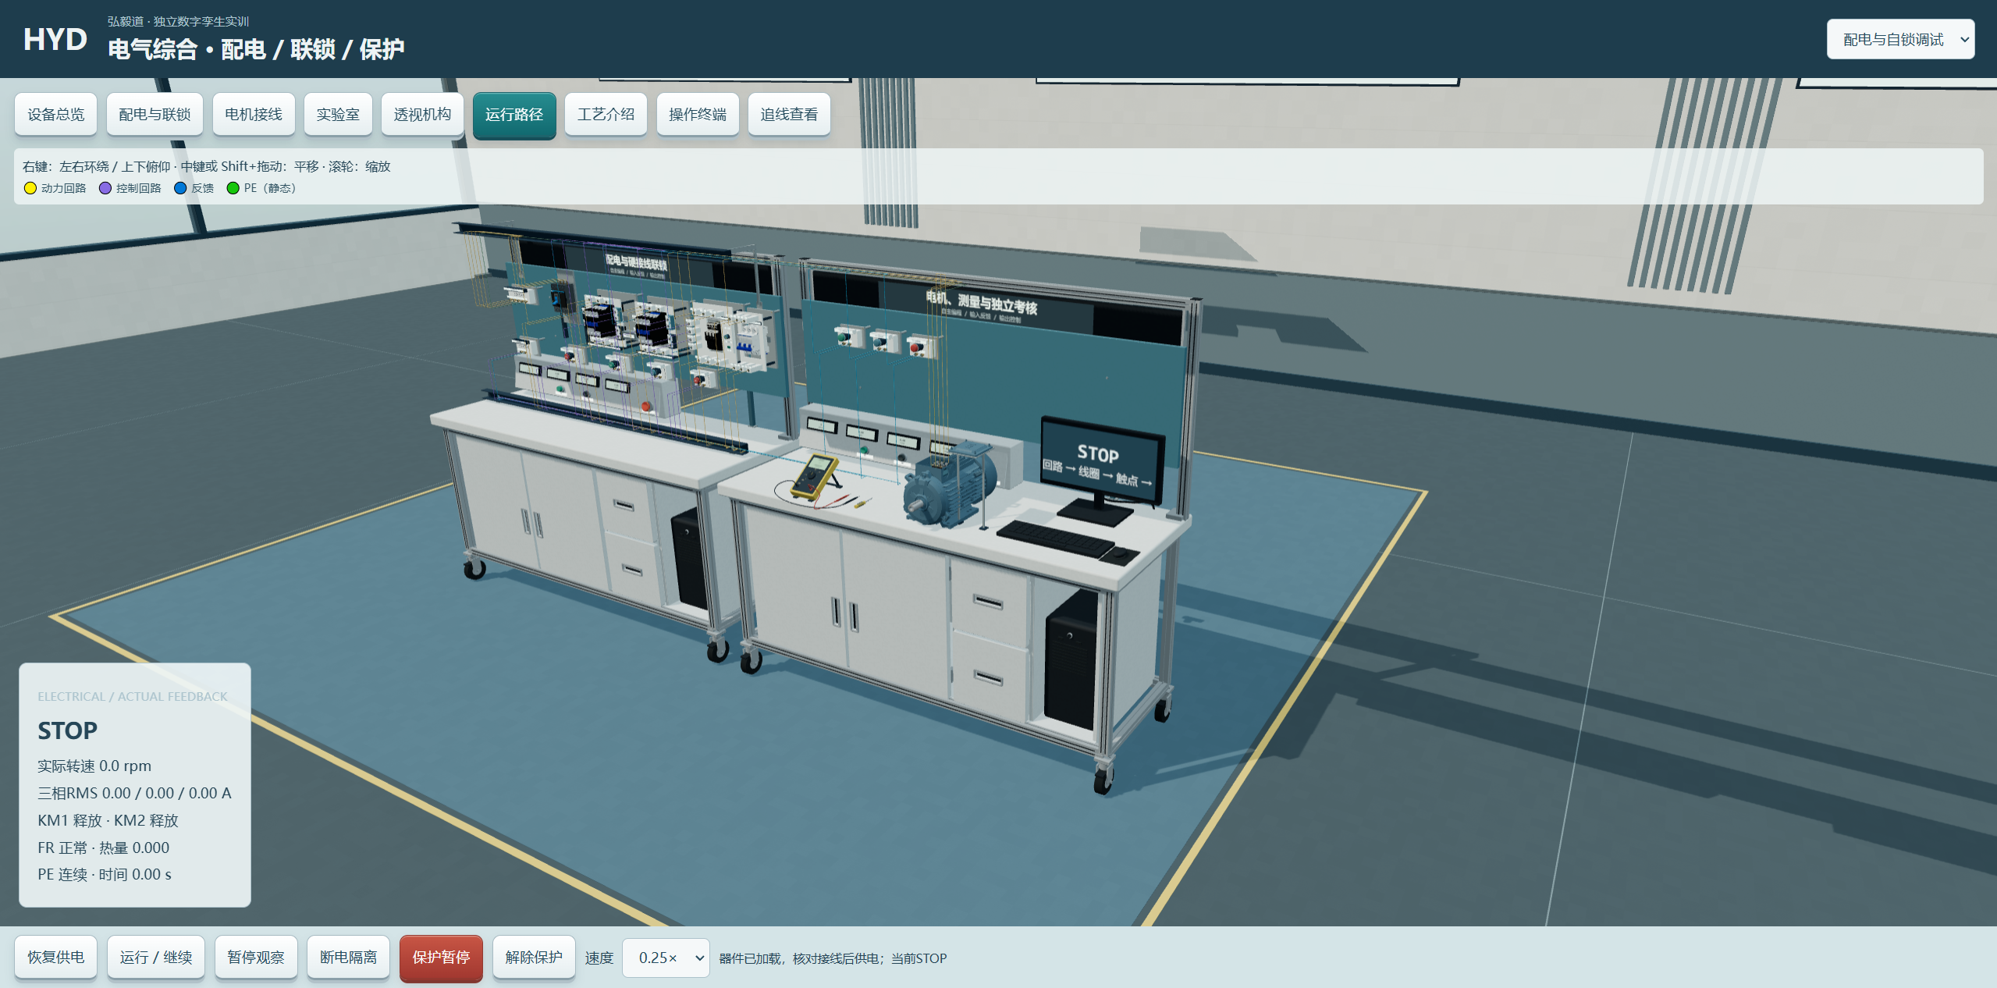Image resolution: width=1997 pixels, height=988 pixels.
Task: Click the 运行 / 继续 button
Action: pyautogui.click(x=155, y=957)
